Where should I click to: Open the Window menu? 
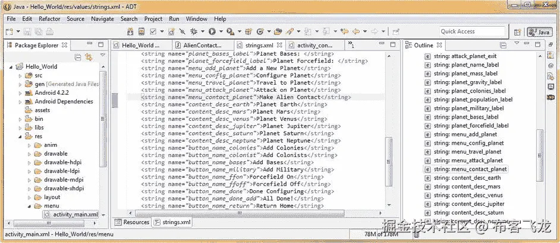[x=196, y=19]
